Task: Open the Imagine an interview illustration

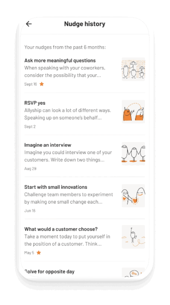Action: tap(133, 153)
